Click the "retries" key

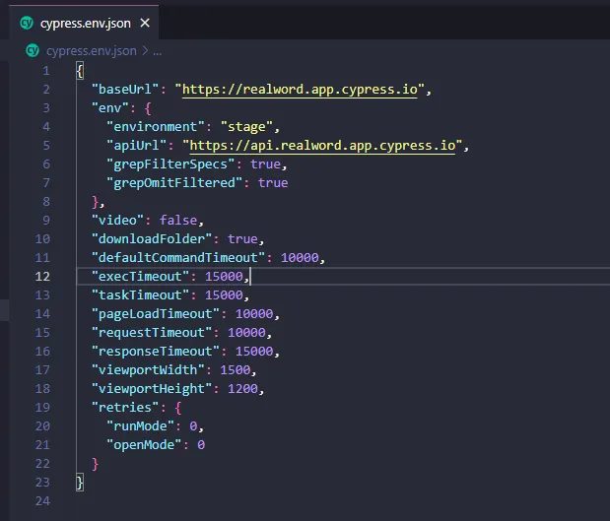tap(125, 408)
